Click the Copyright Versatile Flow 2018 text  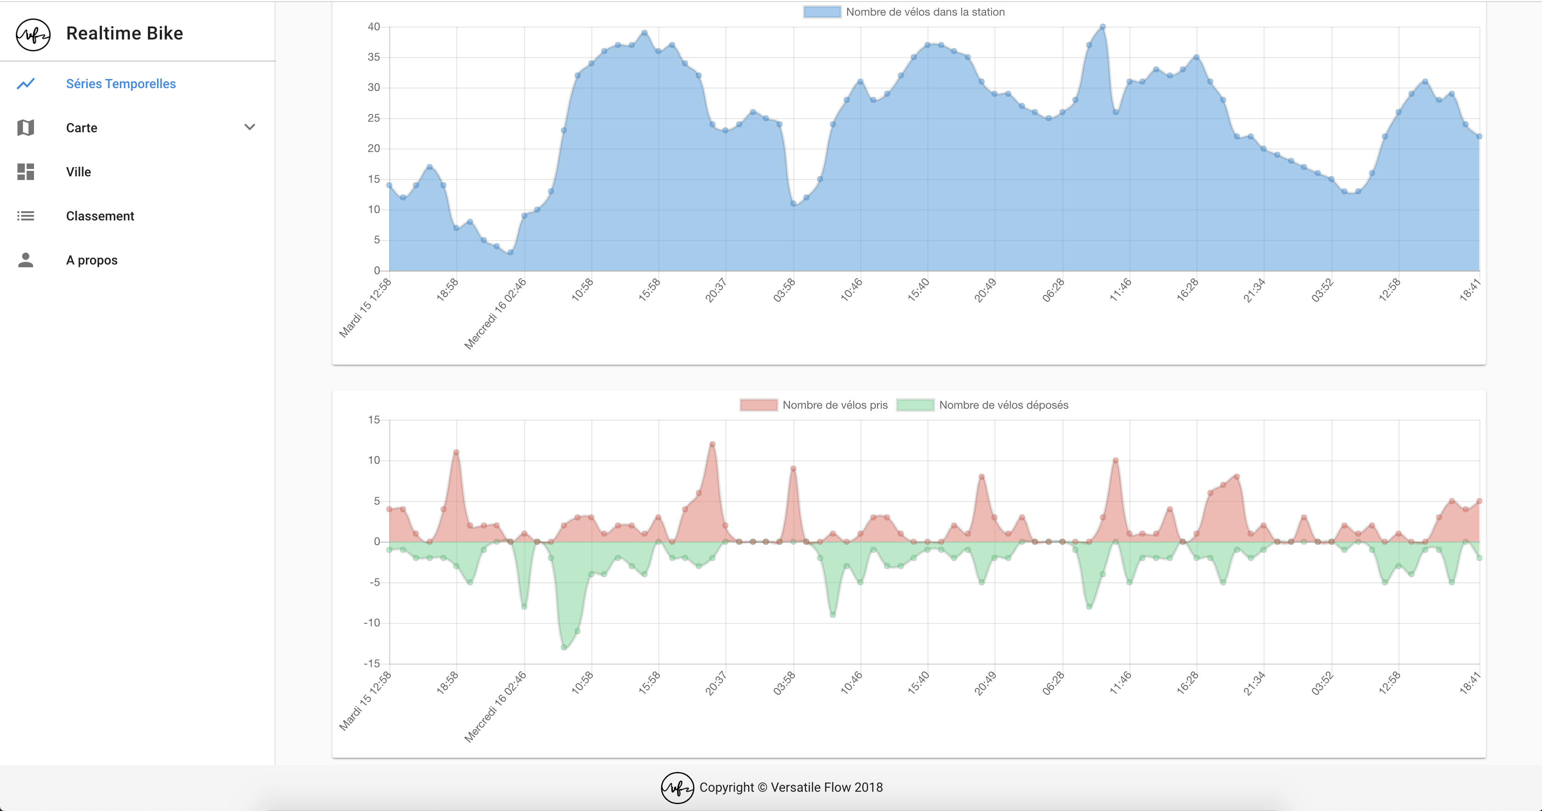click(x=791, y=788)
